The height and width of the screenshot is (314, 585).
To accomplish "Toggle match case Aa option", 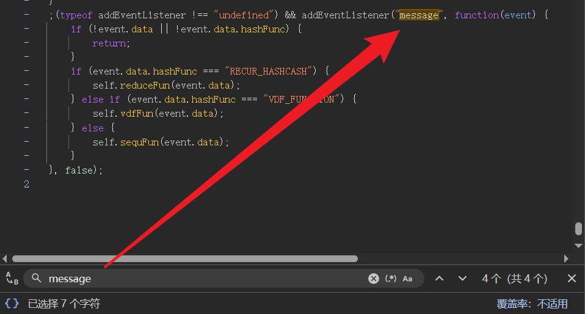I will [407, 279].
